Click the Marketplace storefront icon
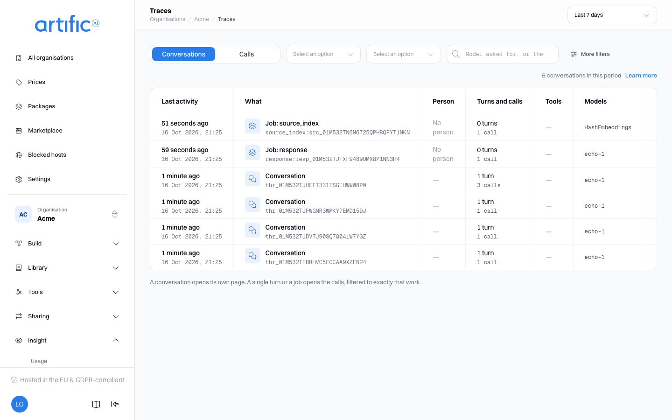The height and width of the screenshot is (420, 672). coord(19,131)
